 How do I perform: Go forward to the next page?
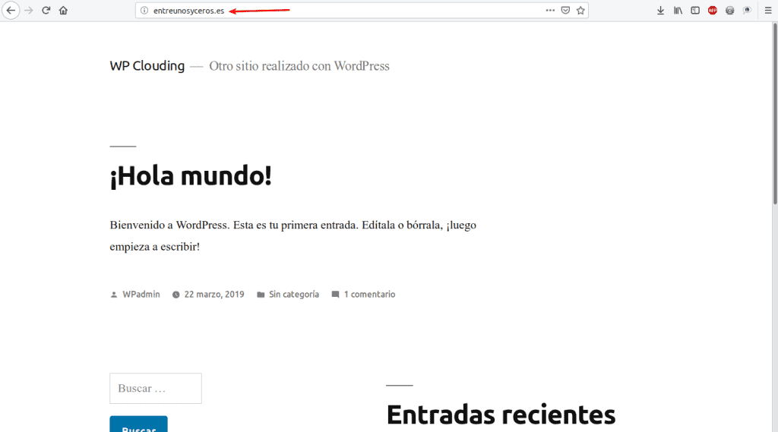point(29,11)
